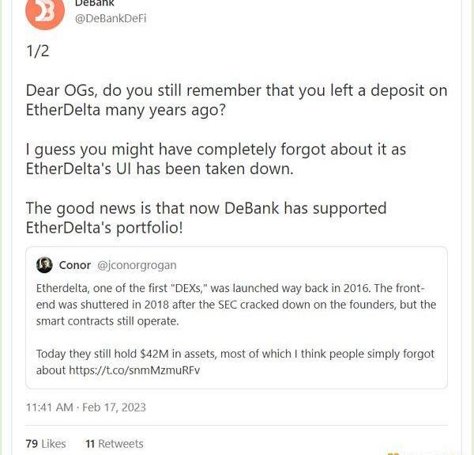View the 11 Retweets list
Screen dimensions: 474x455
click(x=115, y=444)
